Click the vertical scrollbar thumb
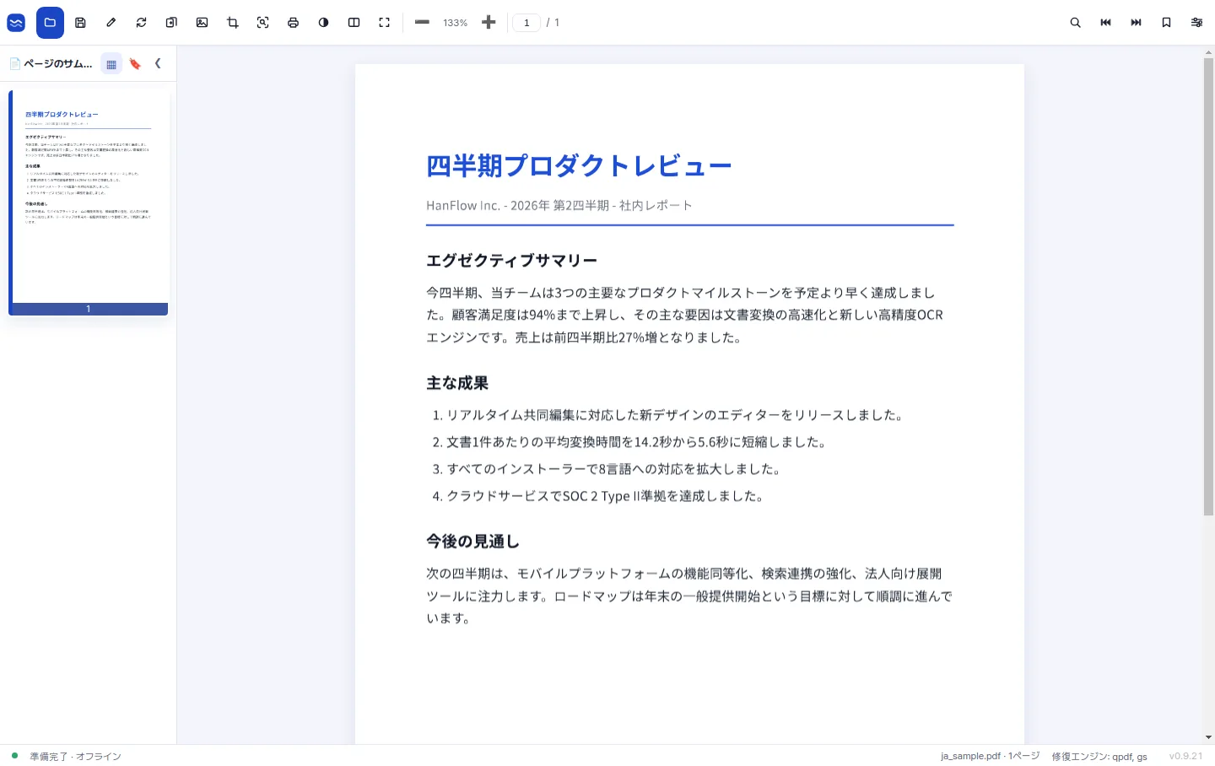The height and width of the screenshot is (766, 1215). 1208,287
